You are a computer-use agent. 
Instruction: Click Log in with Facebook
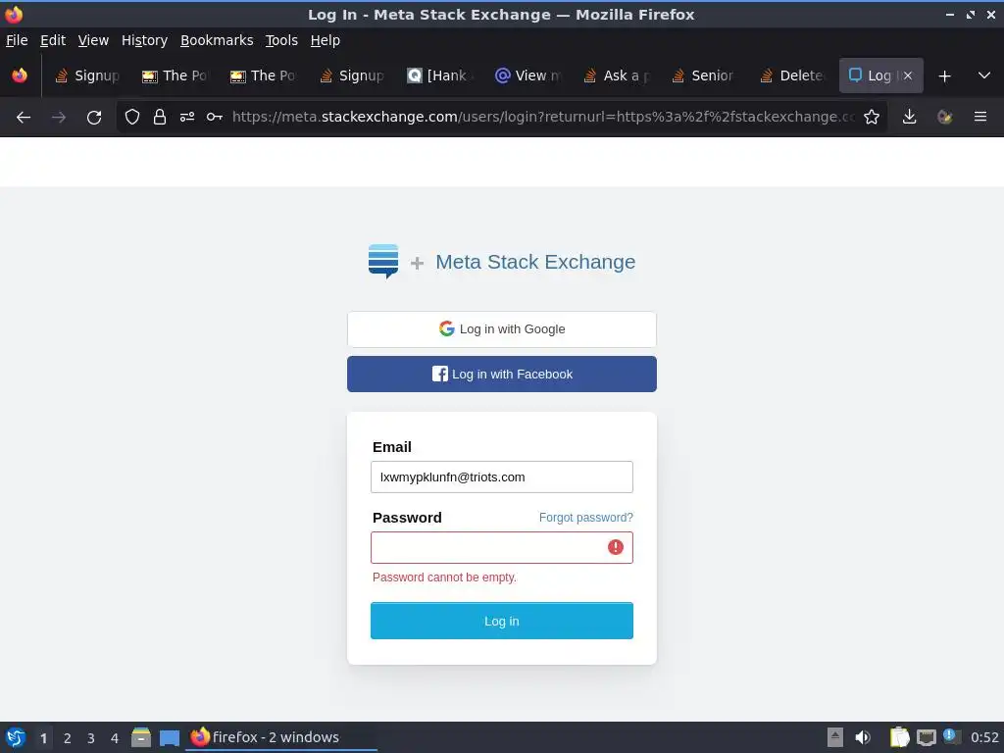502,374
